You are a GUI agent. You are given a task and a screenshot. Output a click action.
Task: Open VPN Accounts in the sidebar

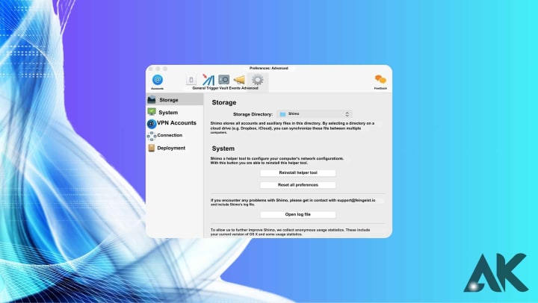175,123
